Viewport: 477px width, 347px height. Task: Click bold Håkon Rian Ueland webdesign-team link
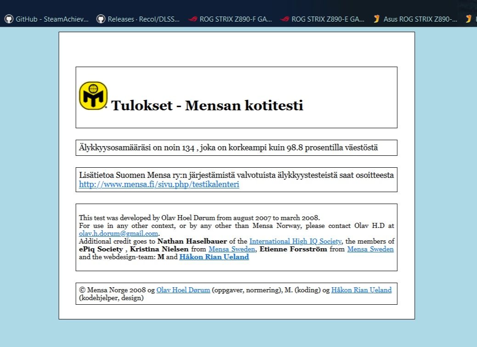[214, 257]
